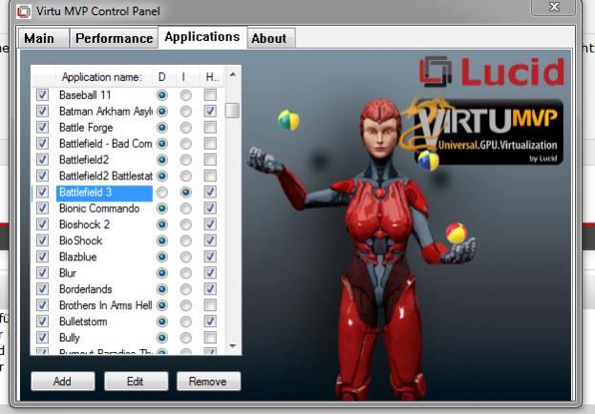Select the Baseball 11 list row
595x414 pixels.
pos(85,94)
